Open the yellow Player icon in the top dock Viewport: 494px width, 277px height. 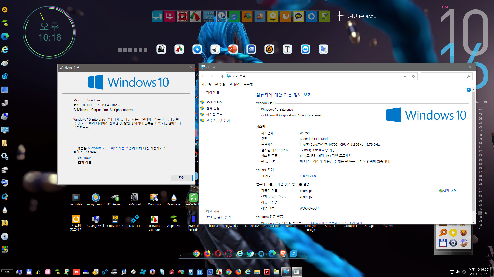click(273, 16)
